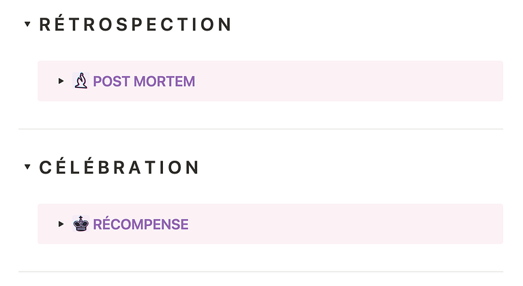The image size is (523, 286).
Task: Select the purple RÉCOMPENSE title text
Action: tap(140, 224)
